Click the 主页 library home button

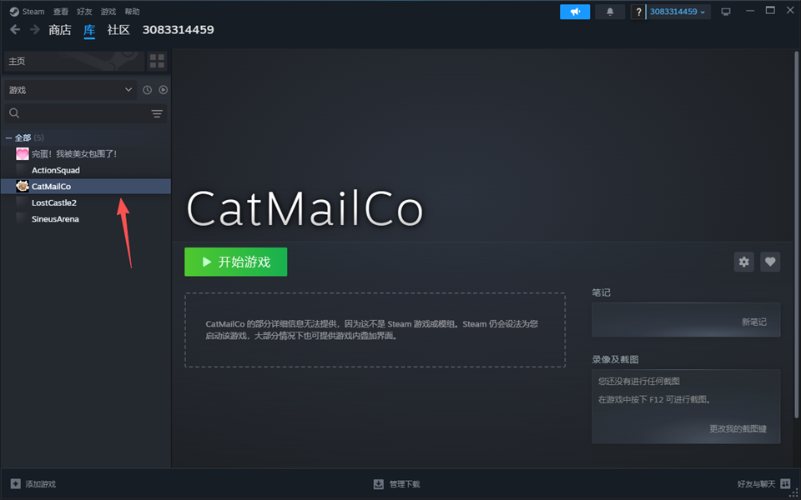pyautogui.click(x=74, y=61)
